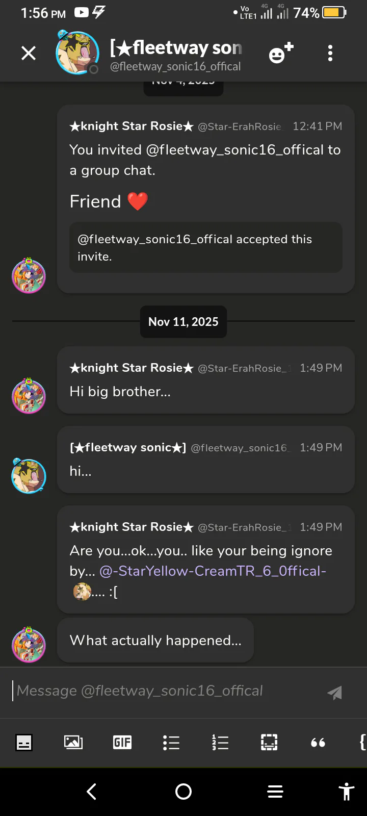
Task: Open the @-StarYellow-CreamTR_6_Offical- mention link
Action: pyautogui.click(x=213, y=571)
